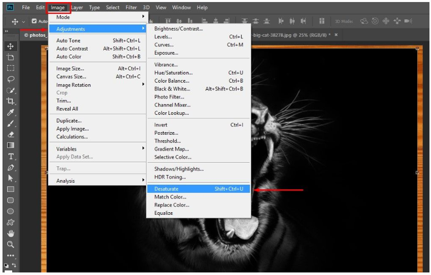Close the big-cat-38278.jpg document tab
Image resolution: width=431 pixels, height=275 pixels.
(x=336, y=35)
